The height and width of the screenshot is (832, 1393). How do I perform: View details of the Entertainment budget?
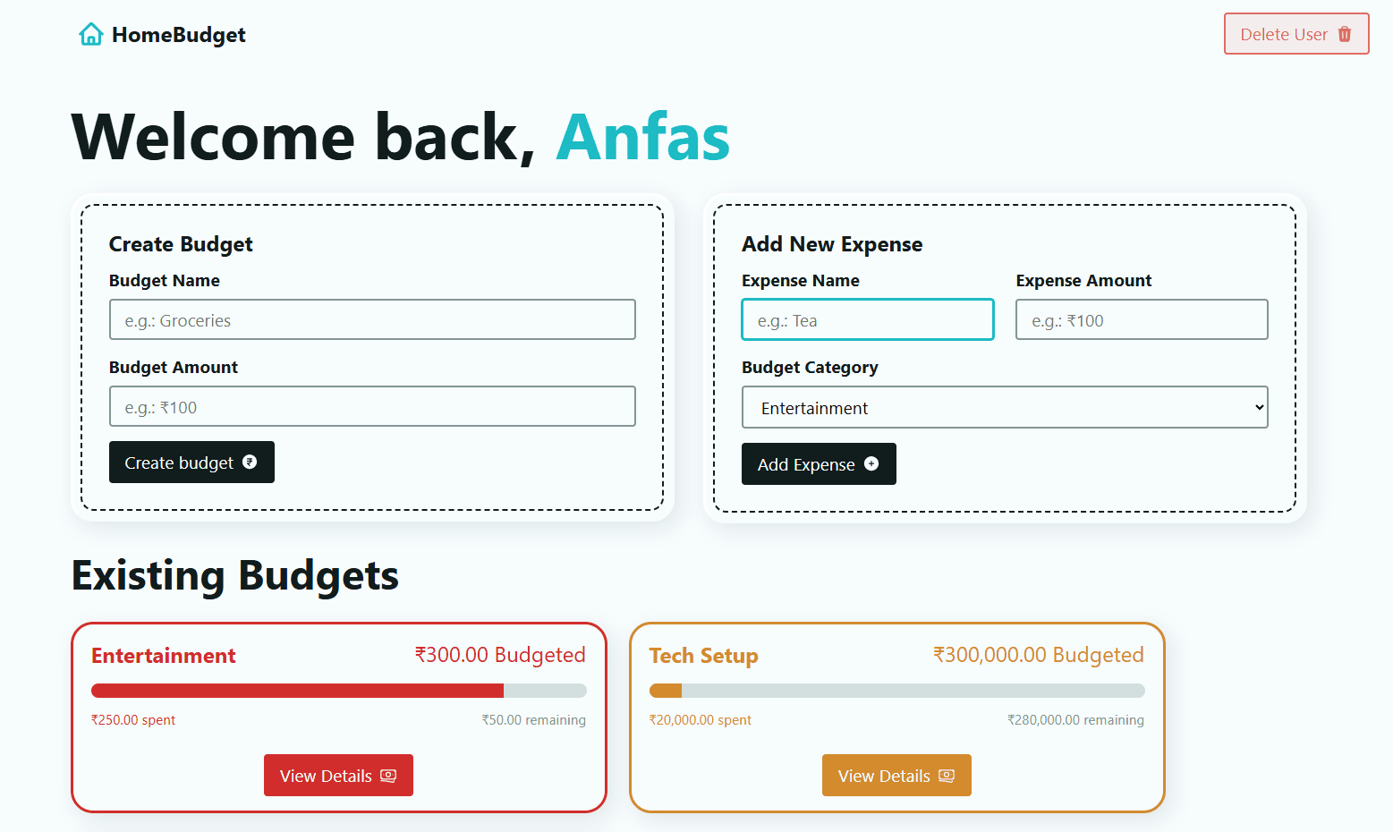[x=338, y=775]
